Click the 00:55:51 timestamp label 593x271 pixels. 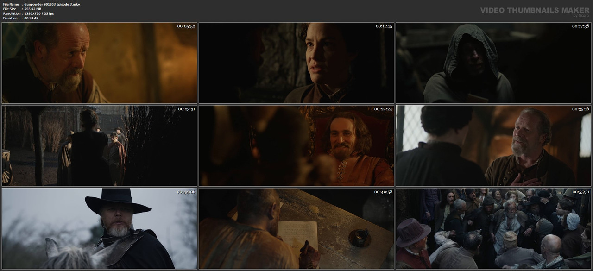click(580, 192)
